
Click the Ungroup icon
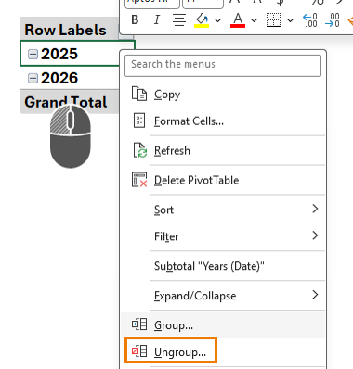point(139,351)
